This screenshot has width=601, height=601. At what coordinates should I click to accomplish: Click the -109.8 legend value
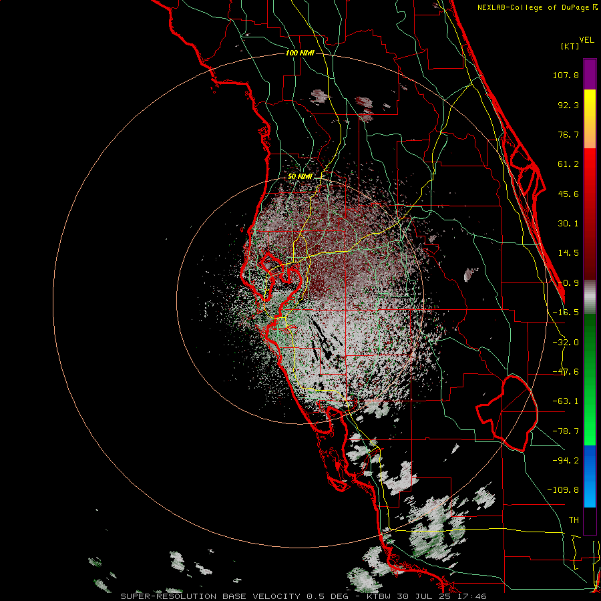[x=563, y=490]
